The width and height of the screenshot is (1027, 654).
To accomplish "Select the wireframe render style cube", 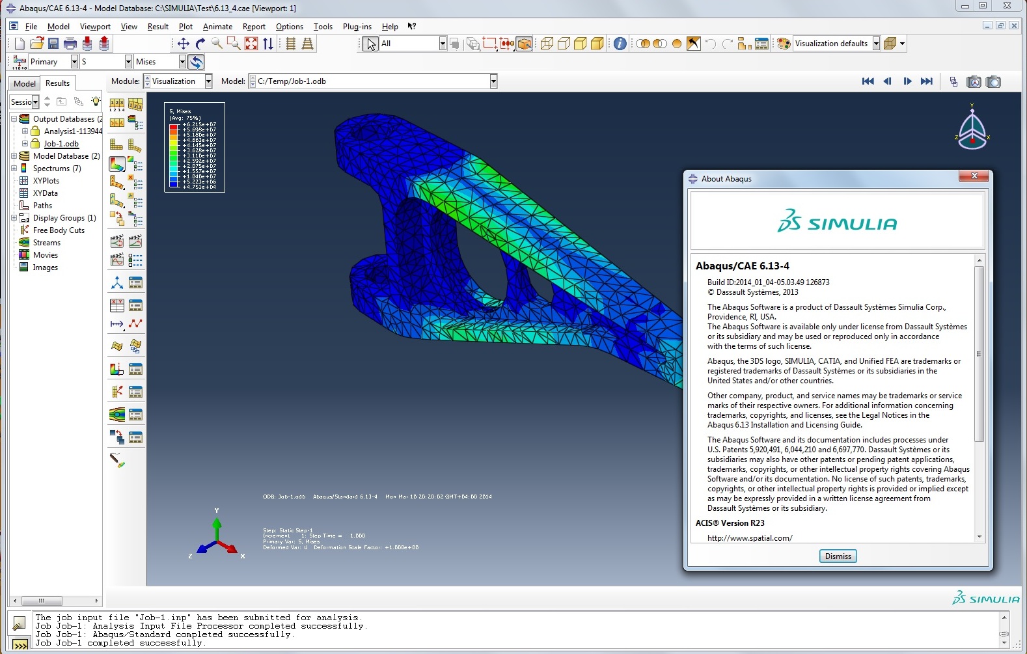I will (x=547, y=44).
